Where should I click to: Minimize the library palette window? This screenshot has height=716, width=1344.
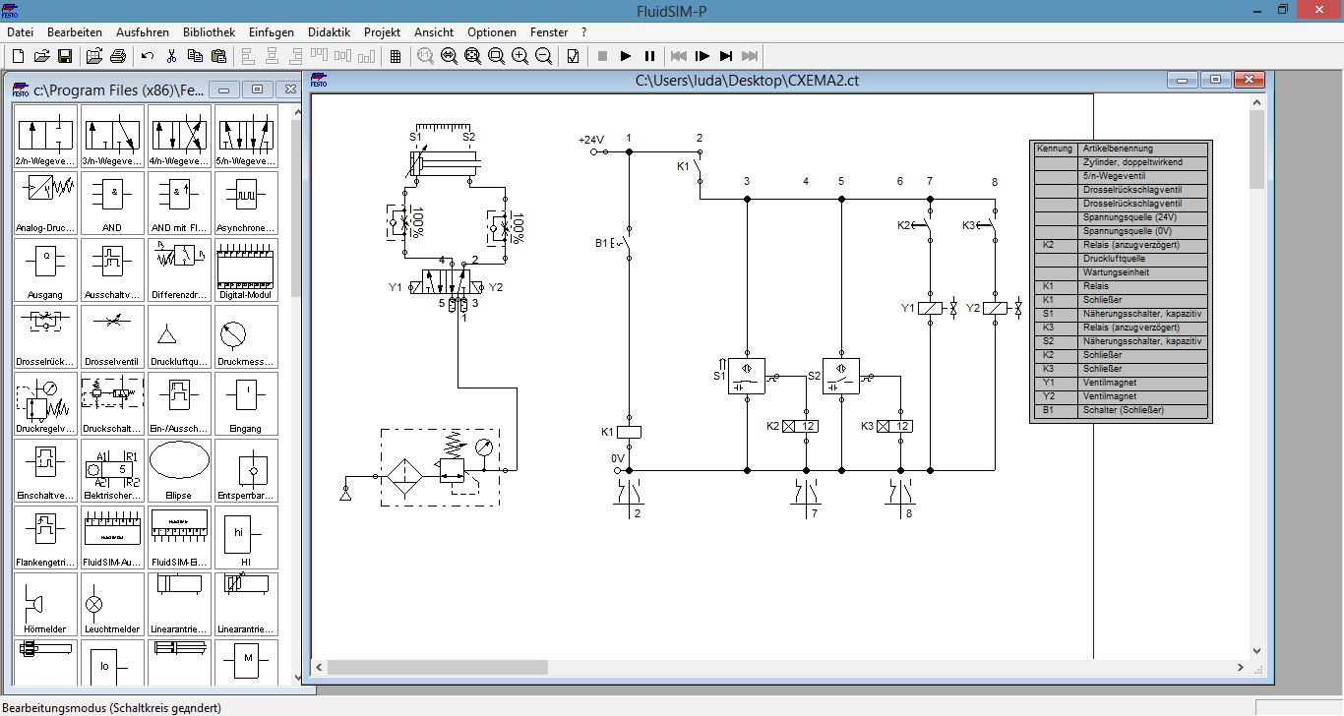225,89
